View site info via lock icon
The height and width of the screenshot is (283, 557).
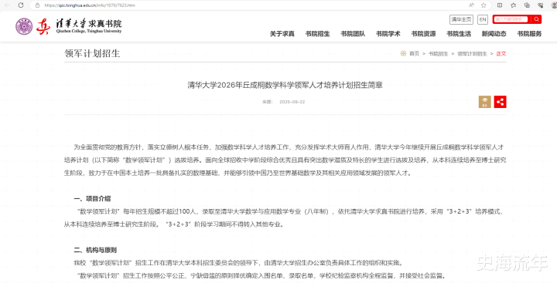tap(38, 5)
